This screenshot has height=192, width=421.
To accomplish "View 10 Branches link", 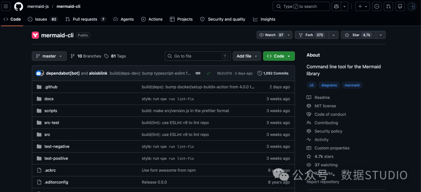I will (86, 56).
